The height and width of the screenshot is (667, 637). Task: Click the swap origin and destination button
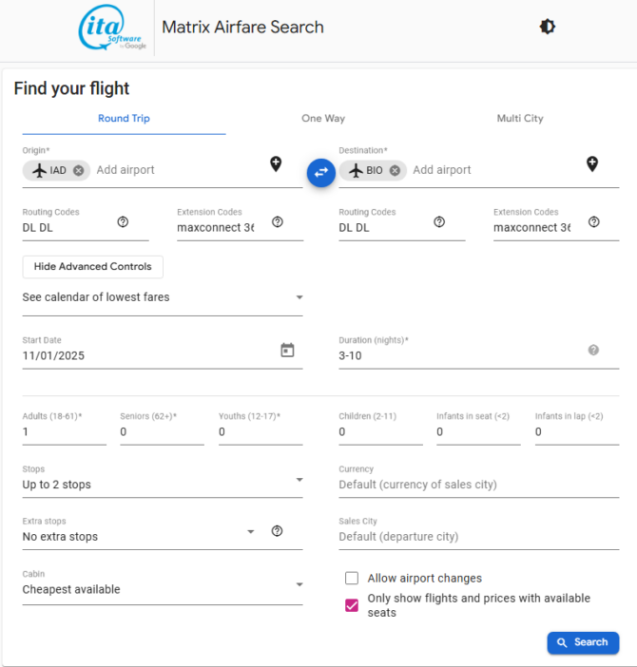click(x=321, y=172)
